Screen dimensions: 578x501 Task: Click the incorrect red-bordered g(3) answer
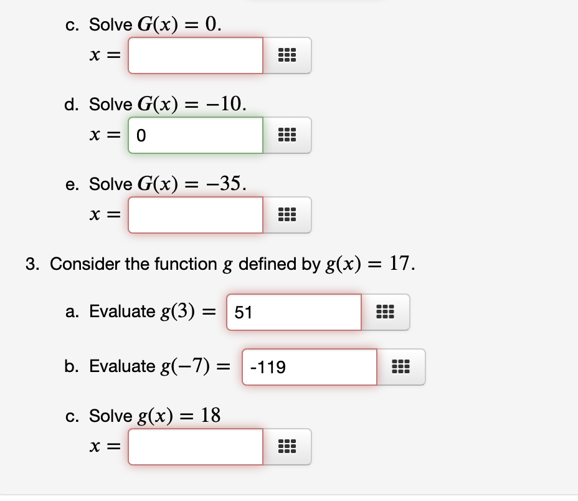293,312
